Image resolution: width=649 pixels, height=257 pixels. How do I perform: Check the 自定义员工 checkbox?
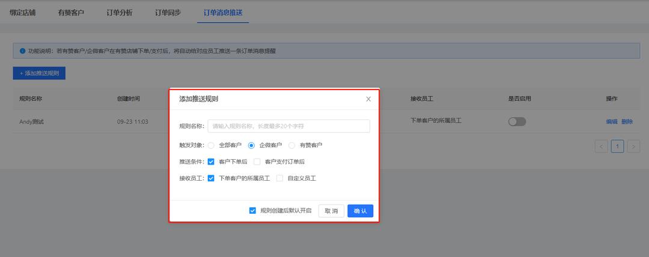click(280, 178)
